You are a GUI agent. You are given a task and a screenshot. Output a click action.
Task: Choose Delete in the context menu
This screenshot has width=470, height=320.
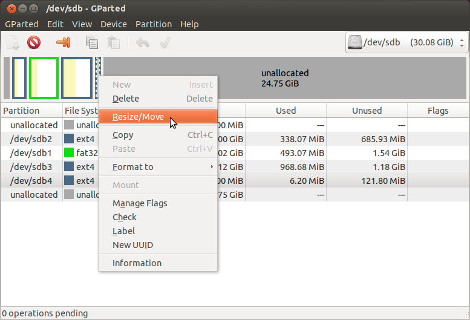click(x=158, y=99)
